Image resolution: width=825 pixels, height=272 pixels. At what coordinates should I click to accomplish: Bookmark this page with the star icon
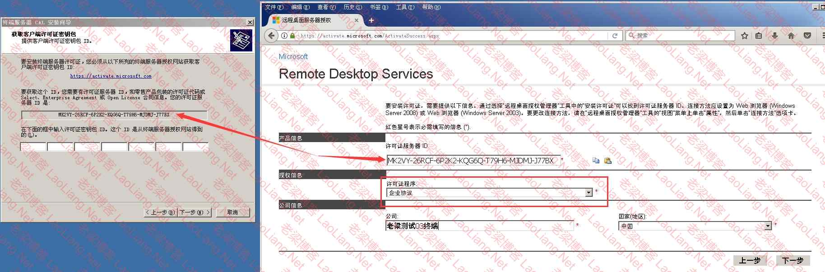745,36
